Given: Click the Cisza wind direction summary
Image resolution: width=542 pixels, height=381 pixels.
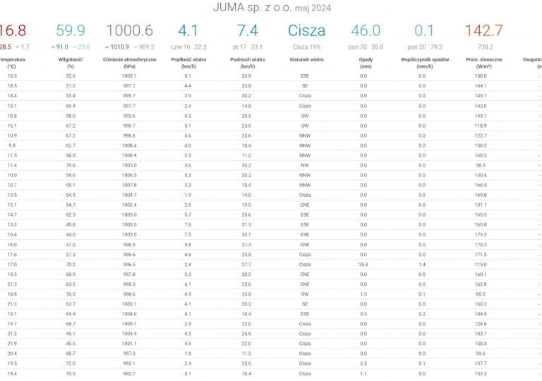Looking at the screenshot, I should [306, 30].
